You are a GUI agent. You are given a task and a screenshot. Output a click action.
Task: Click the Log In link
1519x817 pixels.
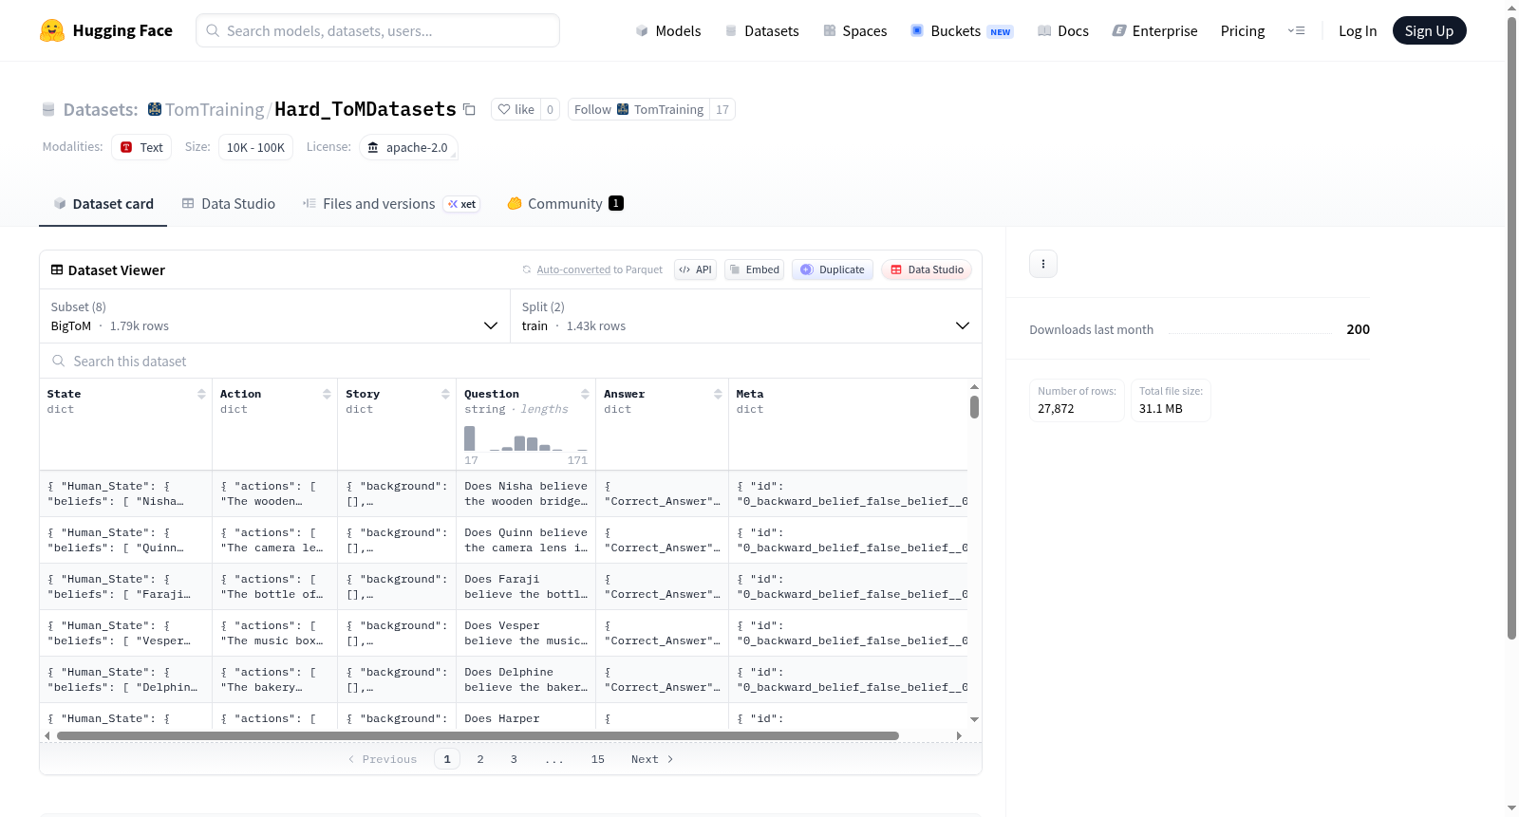[x=1358, y=30]
